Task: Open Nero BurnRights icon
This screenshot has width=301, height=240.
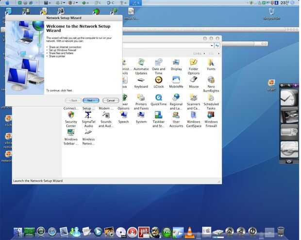Action: tap(211, 84)
